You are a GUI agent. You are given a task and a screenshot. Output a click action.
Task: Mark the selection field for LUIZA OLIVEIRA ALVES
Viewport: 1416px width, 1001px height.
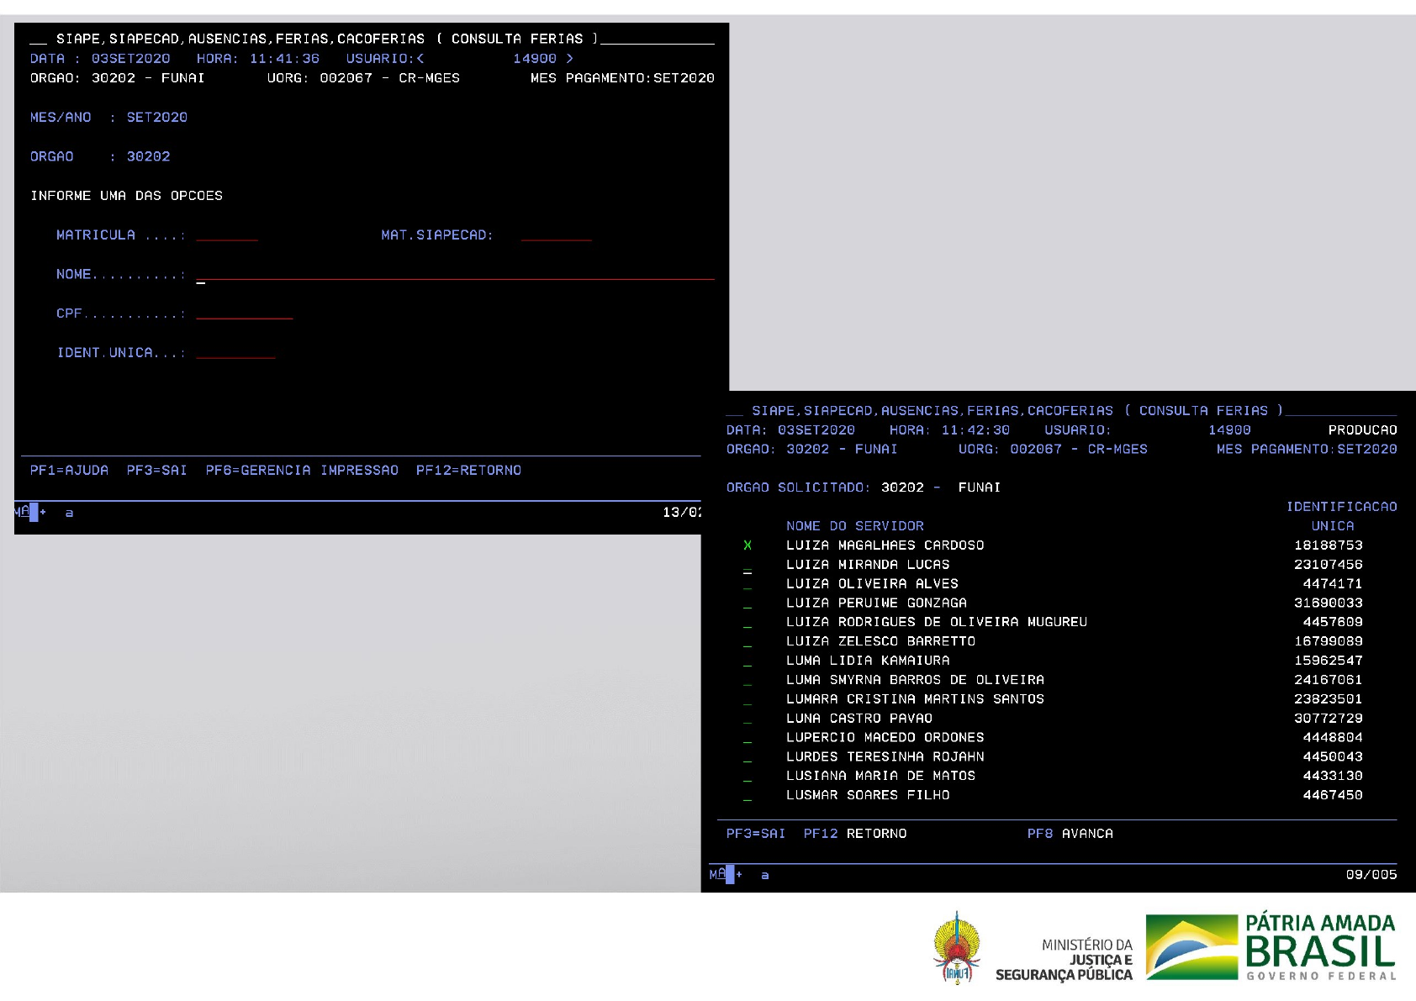(748, 585)
